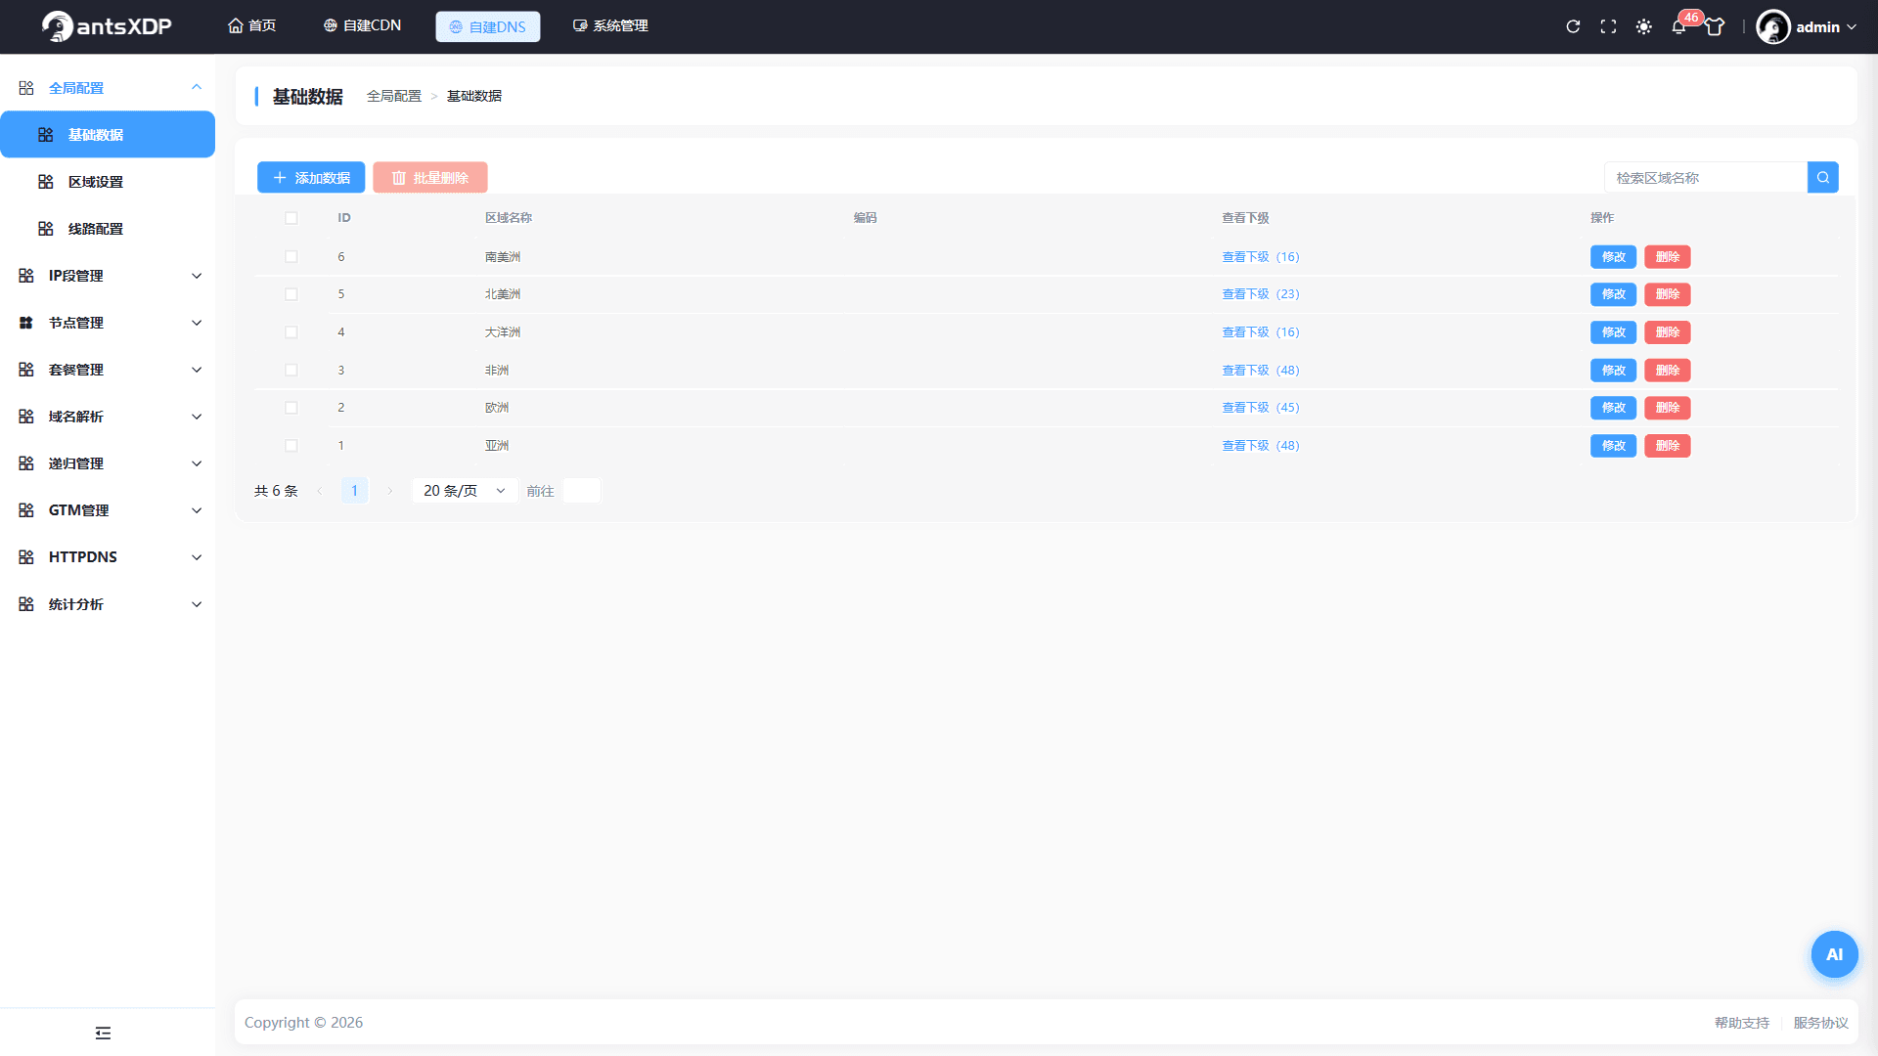This screenshot has width=1878, height=1056.
Task: Open the 20 条/页 page size dropdown
Action: tap(465, 491)
